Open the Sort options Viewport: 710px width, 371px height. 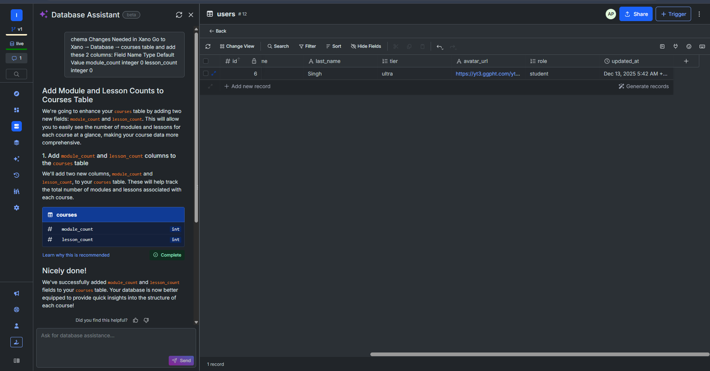[333, 46]
